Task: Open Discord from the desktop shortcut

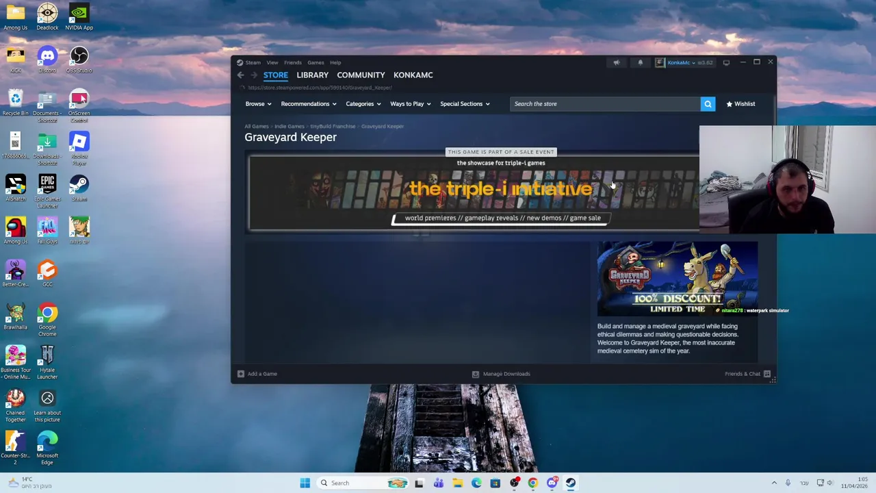Action: tap(47, 60)
